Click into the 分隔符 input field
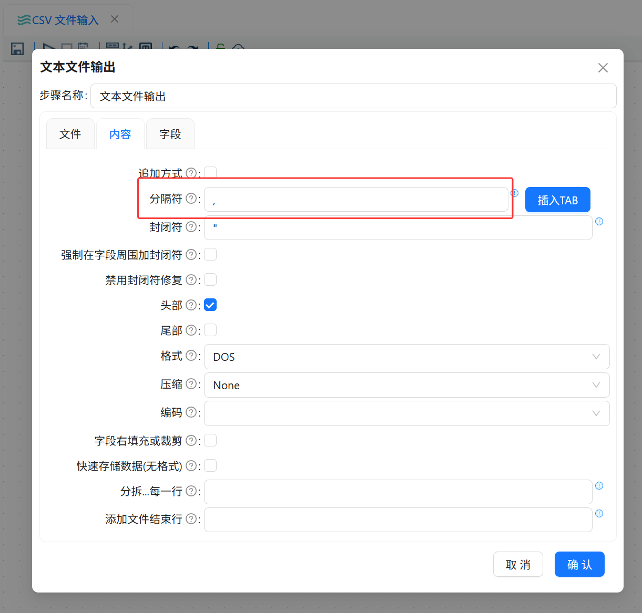The height and width of the screenshot is (613, 642). (x=356, y=200)
